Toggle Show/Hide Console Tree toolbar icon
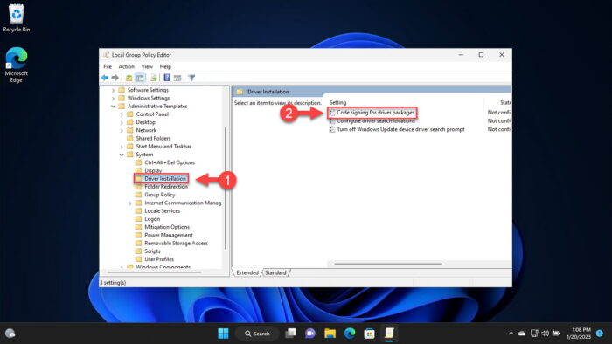The height and width of the screenshot is (344, 612). coord(140,78)
